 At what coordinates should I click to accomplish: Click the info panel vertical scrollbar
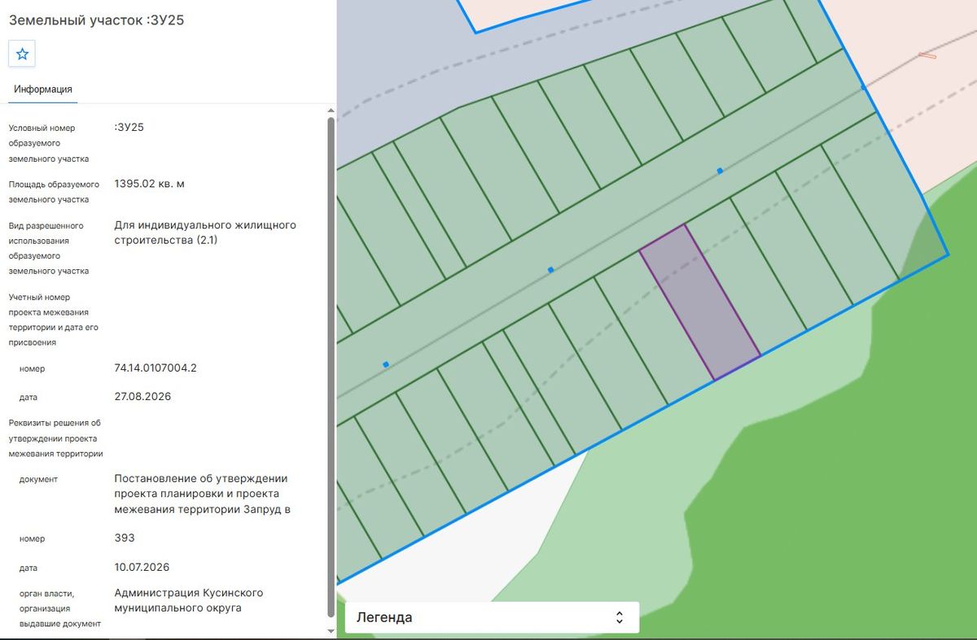(331, 366)
